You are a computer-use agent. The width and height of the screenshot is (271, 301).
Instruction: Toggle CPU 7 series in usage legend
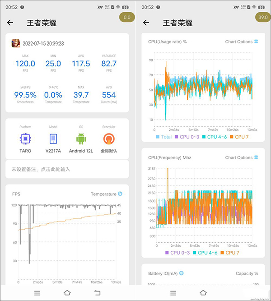click(x=239, y=137)
